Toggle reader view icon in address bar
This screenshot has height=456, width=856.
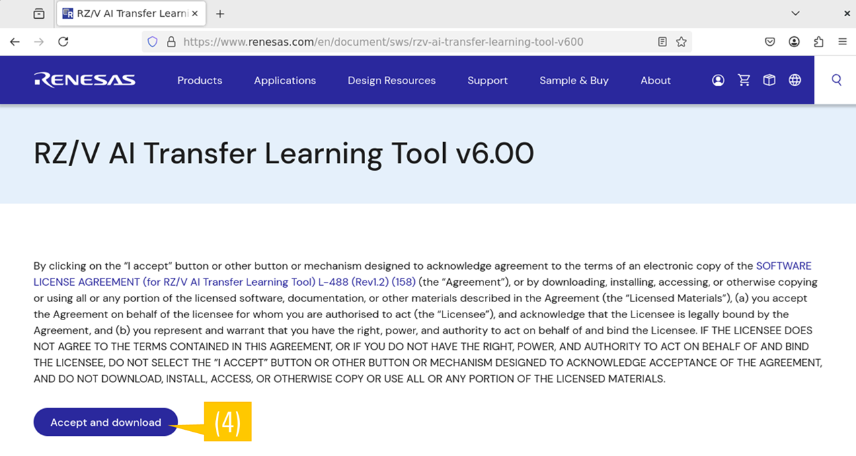(662, 42)
